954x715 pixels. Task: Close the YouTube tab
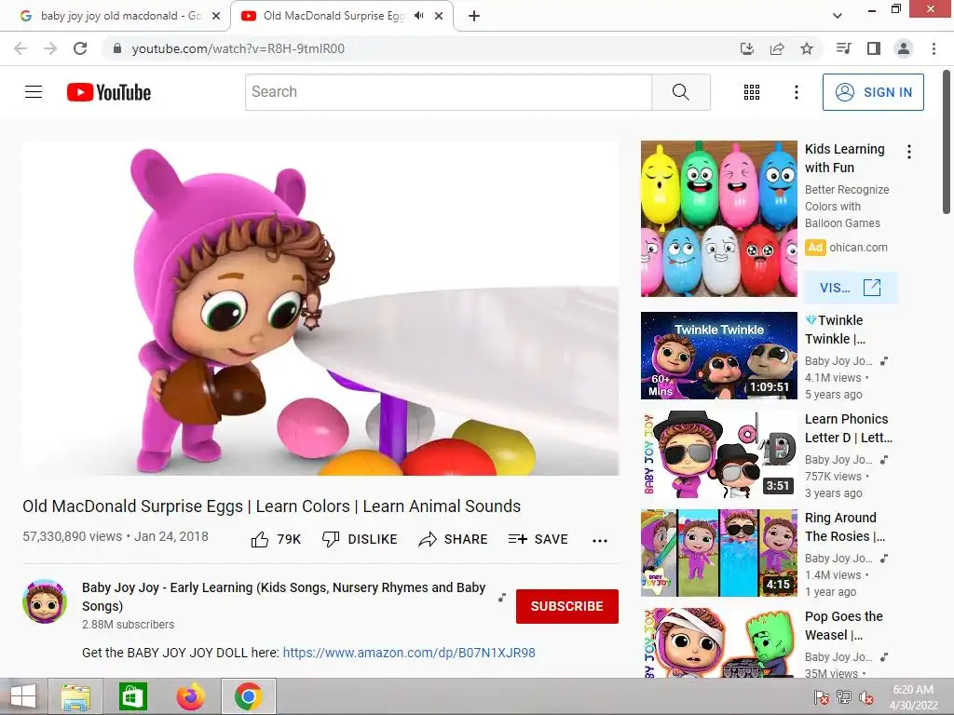[439, 17]
